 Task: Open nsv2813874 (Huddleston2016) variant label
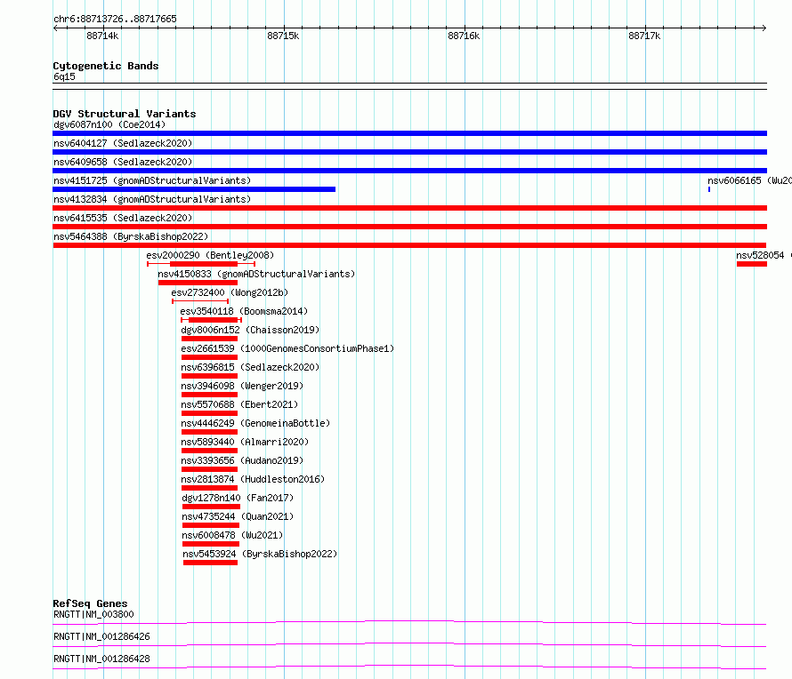(253, 479)
